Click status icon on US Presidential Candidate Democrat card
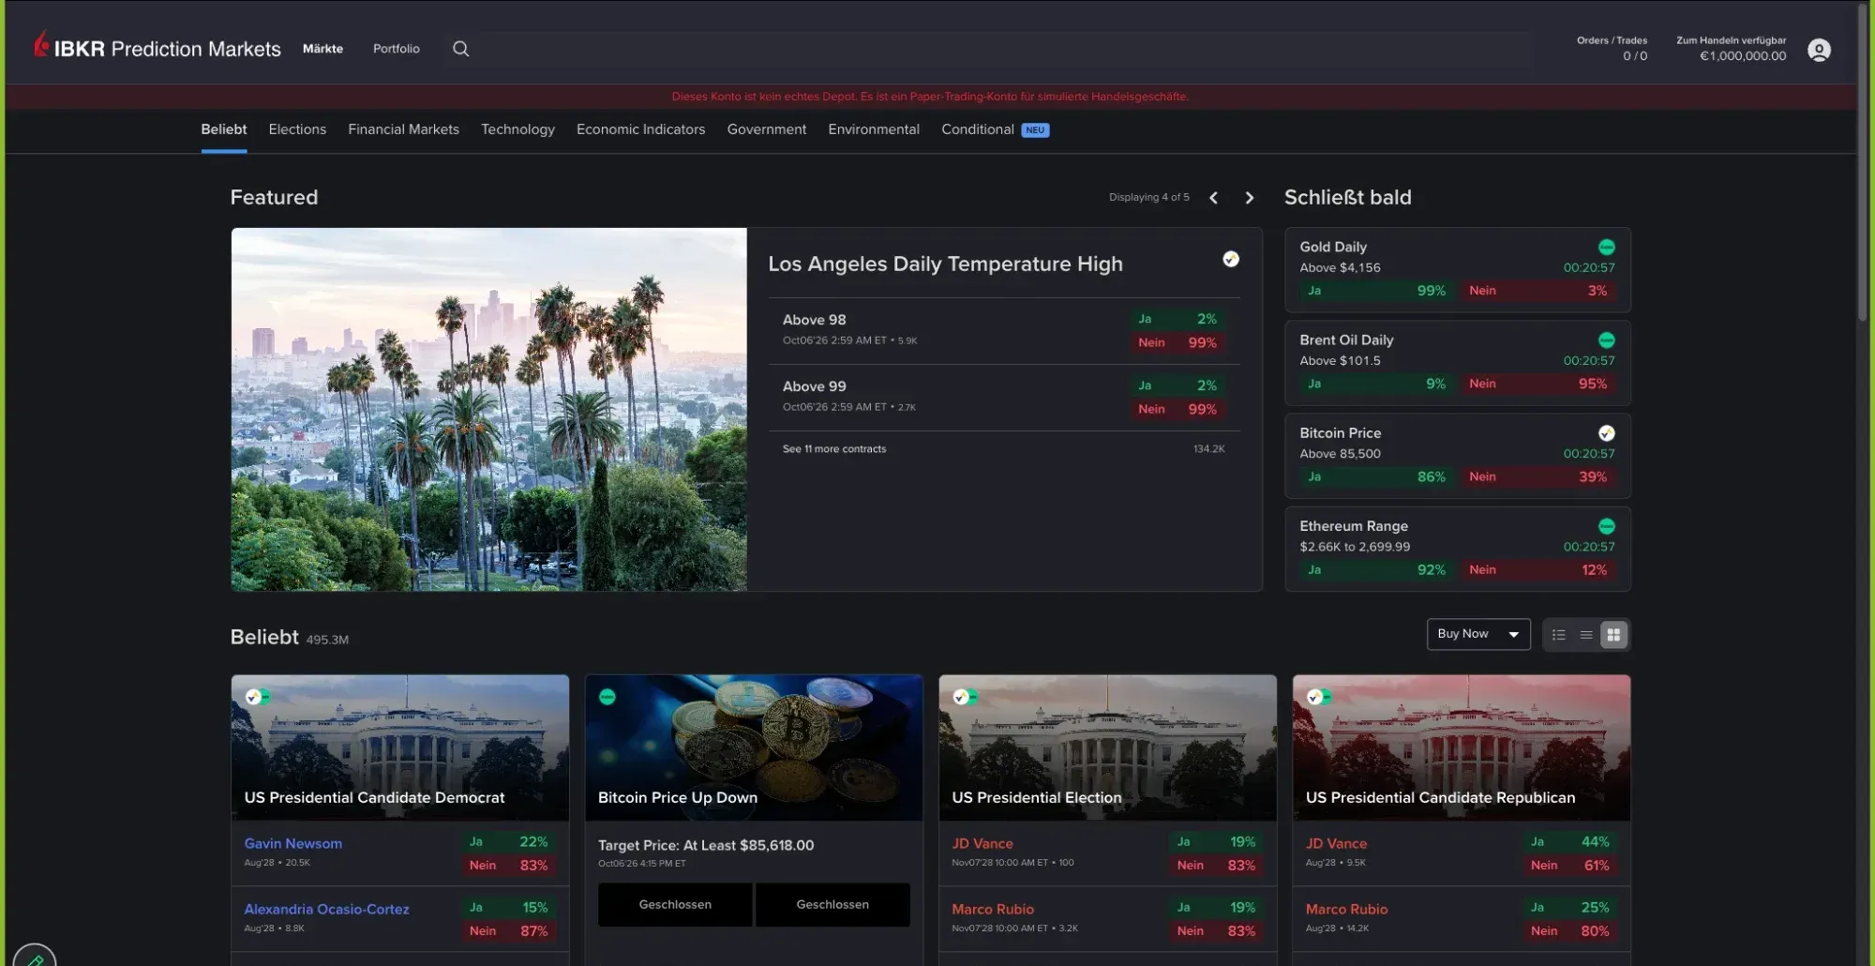This screenshot has width=1875, height=966. pyautogui.click(x=258, y=697)
